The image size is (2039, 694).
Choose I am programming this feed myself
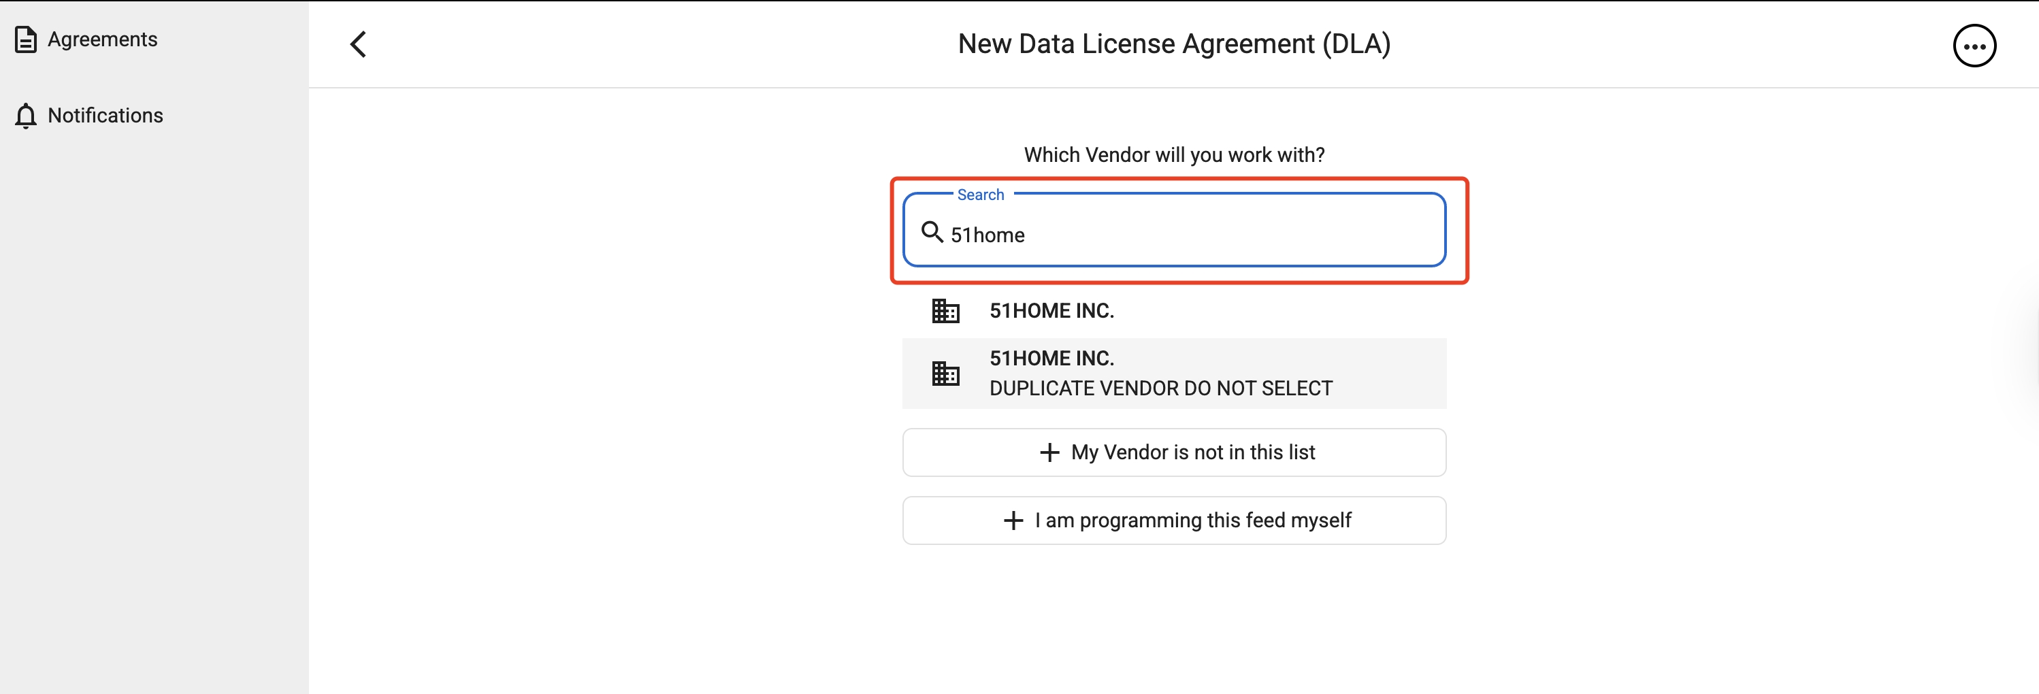click(1192, 520)
